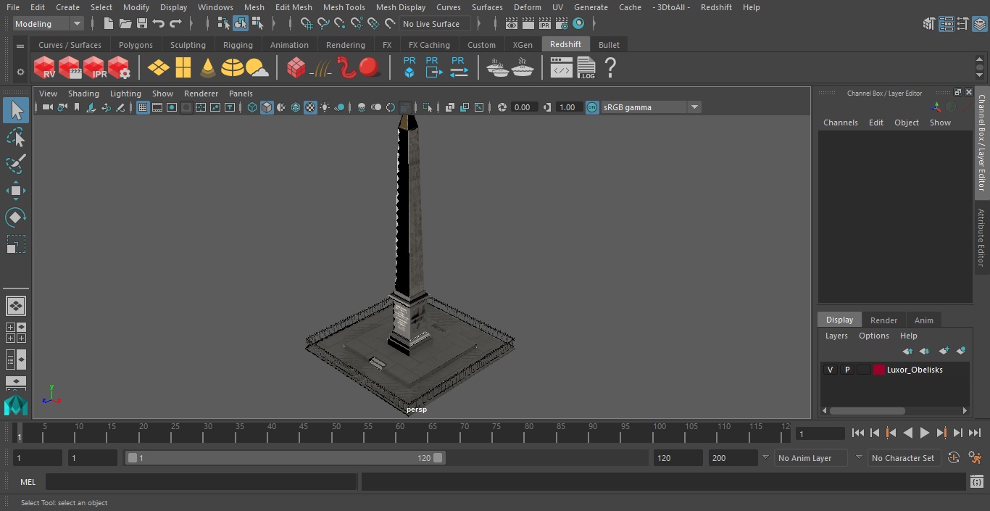
Task: Toggle color management ON button beside sRGB gamma
Action: point(592,107)
